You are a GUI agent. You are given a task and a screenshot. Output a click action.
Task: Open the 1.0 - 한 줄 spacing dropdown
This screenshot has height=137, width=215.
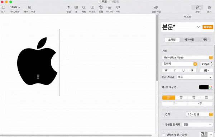[200, 115]
